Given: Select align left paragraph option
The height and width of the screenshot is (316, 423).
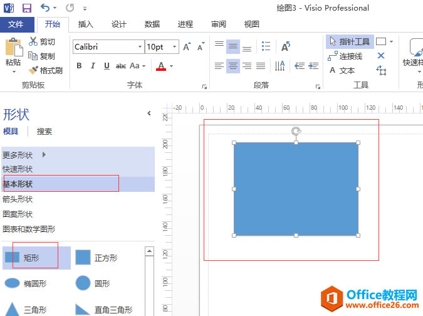Looking at the screenshot, I should 219,66.
